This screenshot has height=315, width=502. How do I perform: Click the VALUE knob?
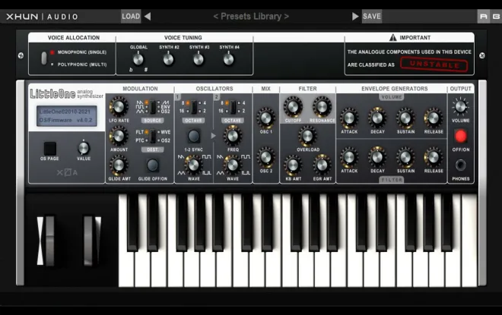pos(84,148)
